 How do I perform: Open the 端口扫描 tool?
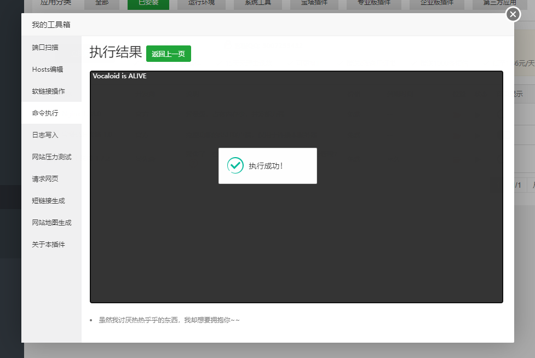click(x=51, y=48)
